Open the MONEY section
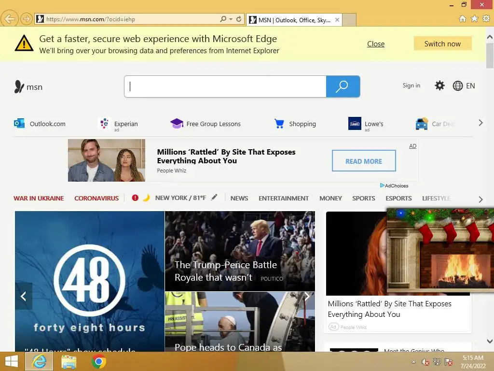The width and height of the screenshot is (494, 371). (x=330, y=199)
